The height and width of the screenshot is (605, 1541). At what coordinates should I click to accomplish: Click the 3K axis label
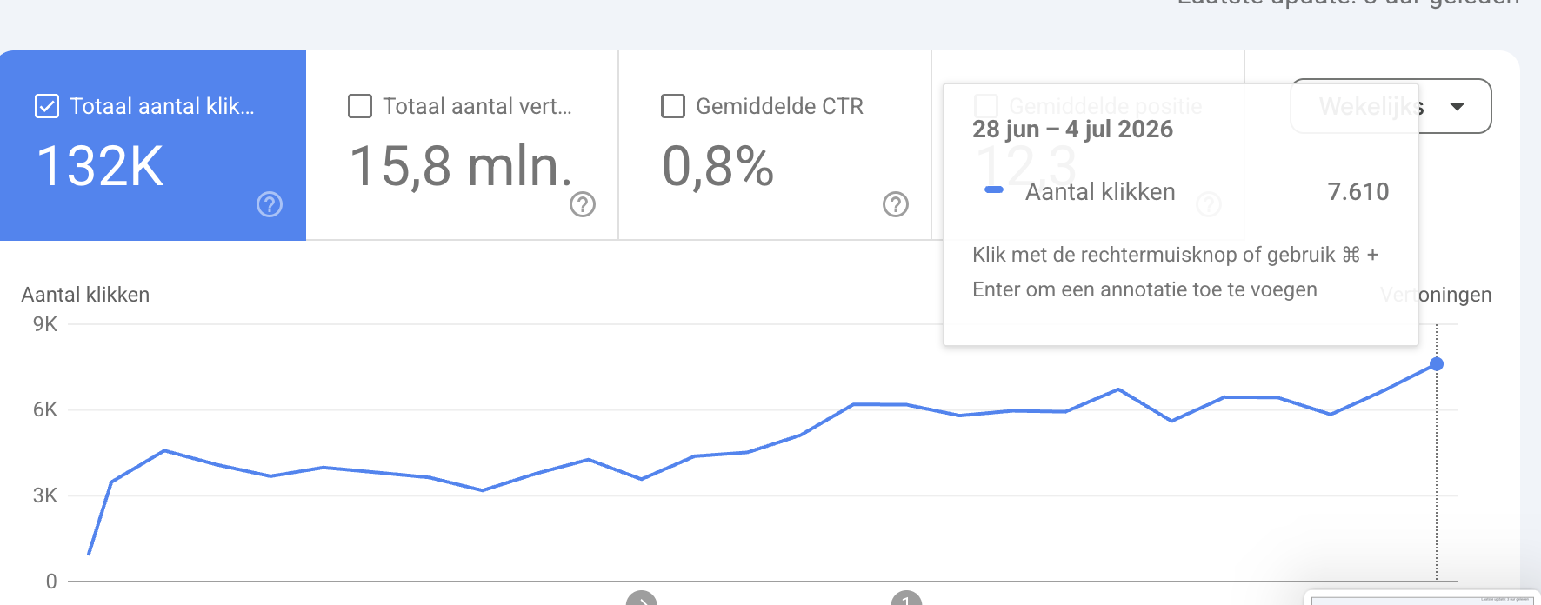(x=45, y=495)
